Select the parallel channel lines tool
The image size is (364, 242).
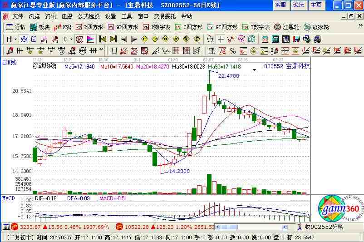pos(197,51)
